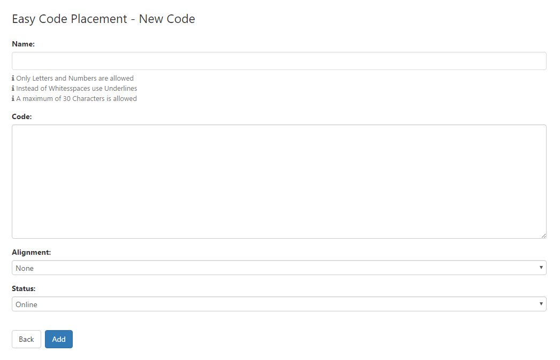Click the Name input field

(279, 61)
